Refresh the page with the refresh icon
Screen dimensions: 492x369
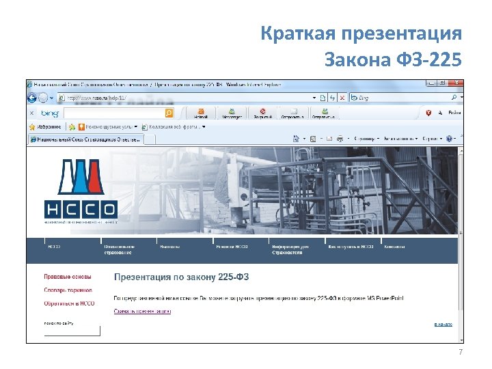(332, 98)
